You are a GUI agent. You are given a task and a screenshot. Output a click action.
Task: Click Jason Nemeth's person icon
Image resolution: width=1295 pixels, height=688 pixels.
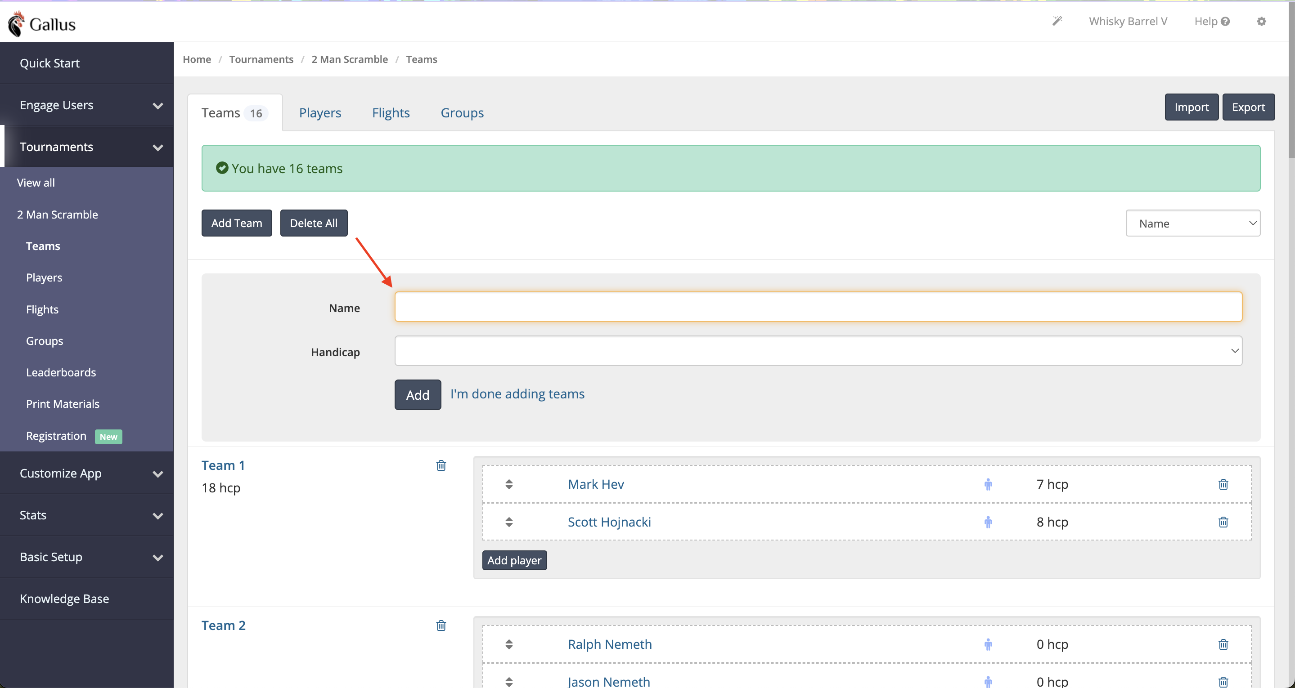point(988,681)
